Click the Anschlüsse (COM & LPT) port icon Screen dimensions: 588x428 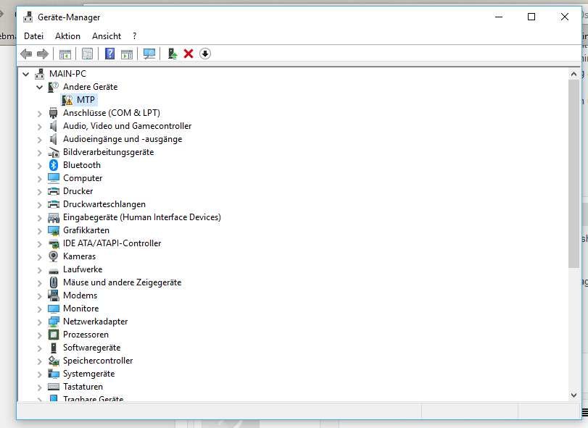54,113
